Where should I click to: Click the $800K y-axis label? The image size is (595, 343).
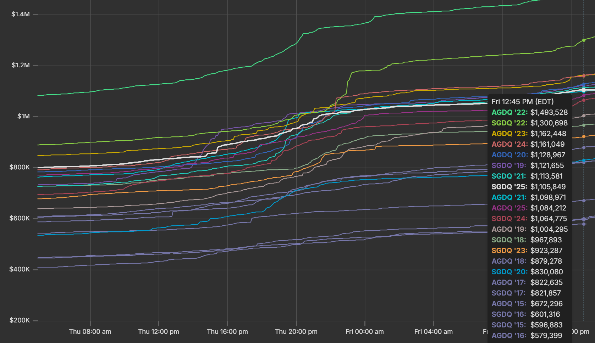click(20, 167)
